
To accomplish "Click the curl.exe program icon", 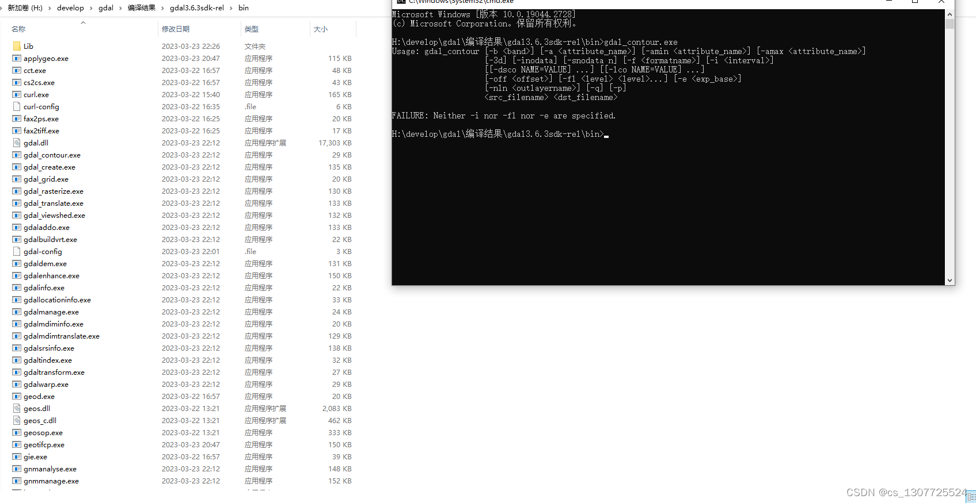I will (17, 94).
